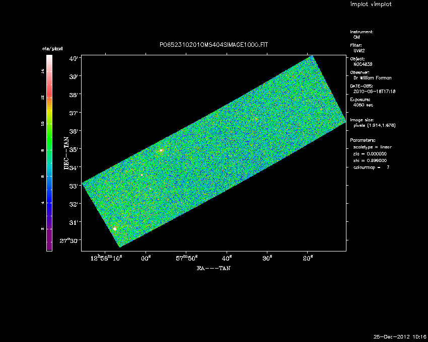Screen dimensions: 428x342
Task: Click the 'DEC--TAN' axis label
Action: [x=66, y=153]
